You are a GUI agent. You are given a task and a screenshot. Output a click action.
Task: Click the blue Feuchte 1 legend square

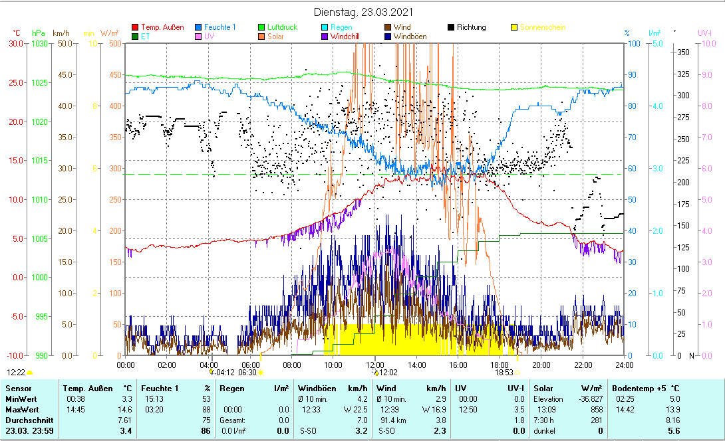click(198, 27)
